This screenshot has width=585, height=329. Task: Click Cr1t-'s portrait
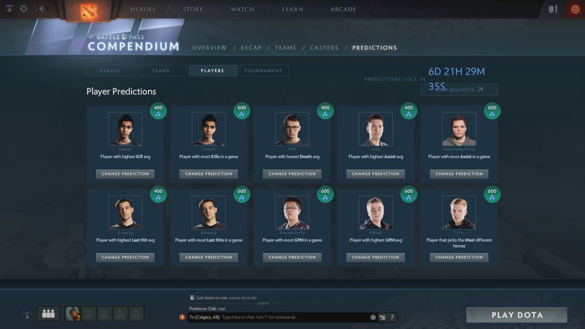pos(459,213)
